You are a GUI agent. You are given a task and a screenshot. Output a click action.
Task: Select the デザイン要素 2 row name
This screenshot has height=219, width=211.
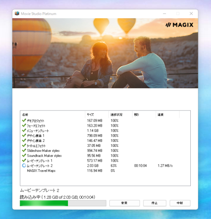pyautogui.click(x=36, y=141)
